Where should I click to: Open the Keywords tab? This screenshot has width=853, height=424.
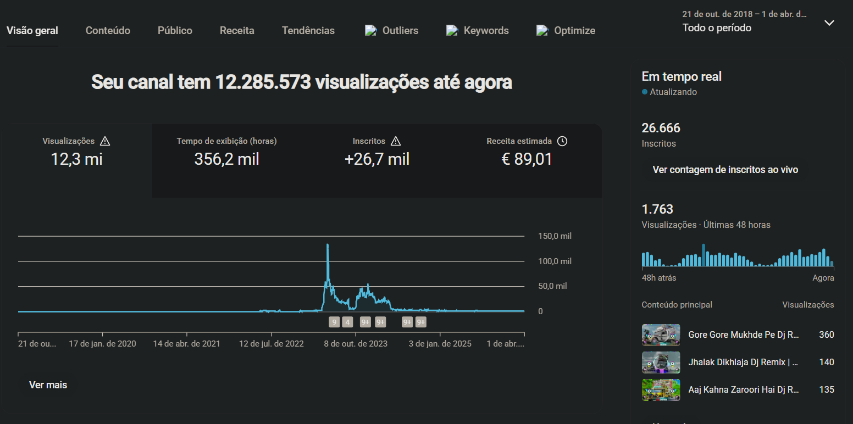tap(477, 31)
